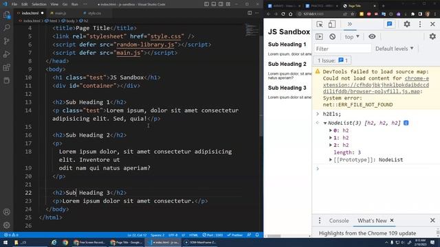Image resolution: width=440 pixels, height=247 pixels.
Task: Create a live expression with eye icon
Action: tap(372, 36)
